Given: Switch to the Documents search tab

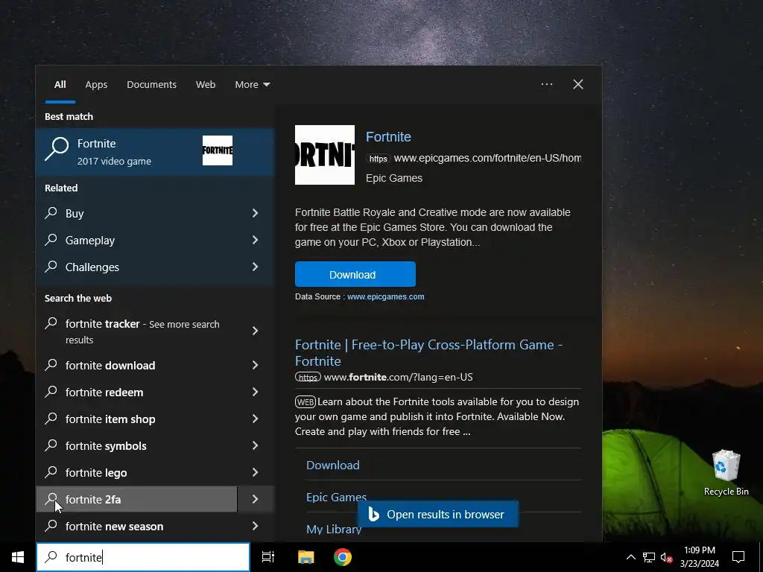Looking at the screenshot, I should [x=151, y=85].
